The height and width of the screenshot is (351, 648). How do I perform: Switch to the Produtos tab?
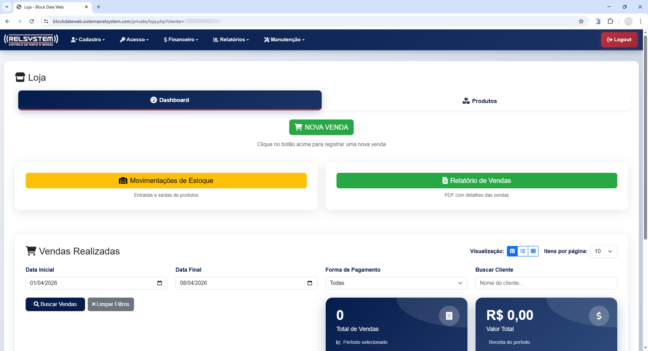pos(480,101)
